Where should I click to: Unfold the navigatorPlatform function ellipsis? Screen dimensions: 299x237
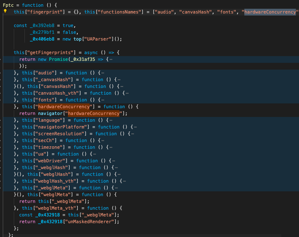pos(135,127)
